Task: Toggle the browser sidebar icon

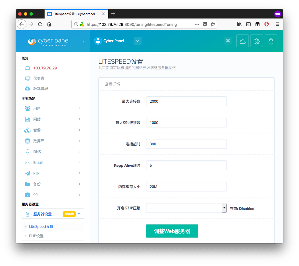Action: click(248, 24)
